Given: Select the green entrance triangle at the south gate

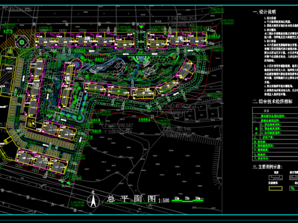Looking at the screenshot, I should [68, 183].
